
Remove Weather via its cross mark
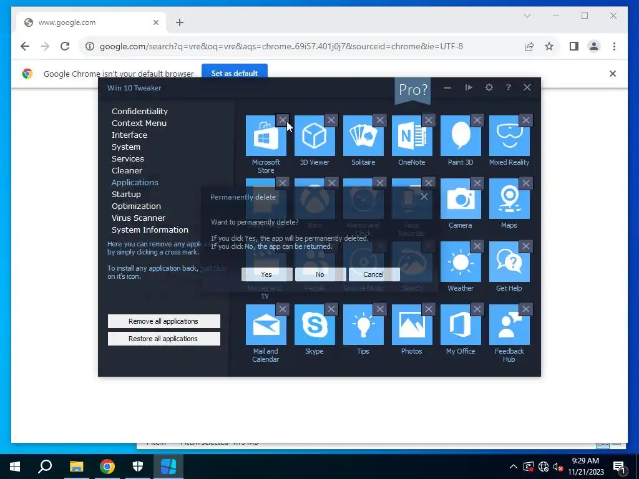tap(477, 246)
